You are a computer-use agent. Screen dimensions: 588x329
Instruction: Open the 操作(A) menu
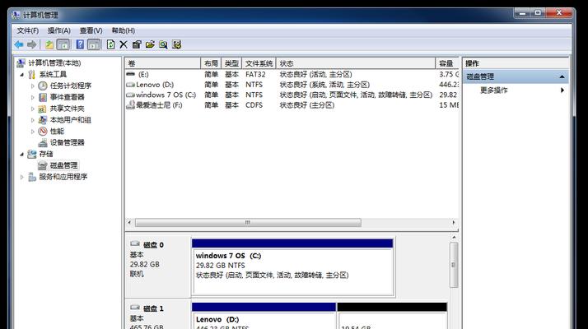pos(58,30)
